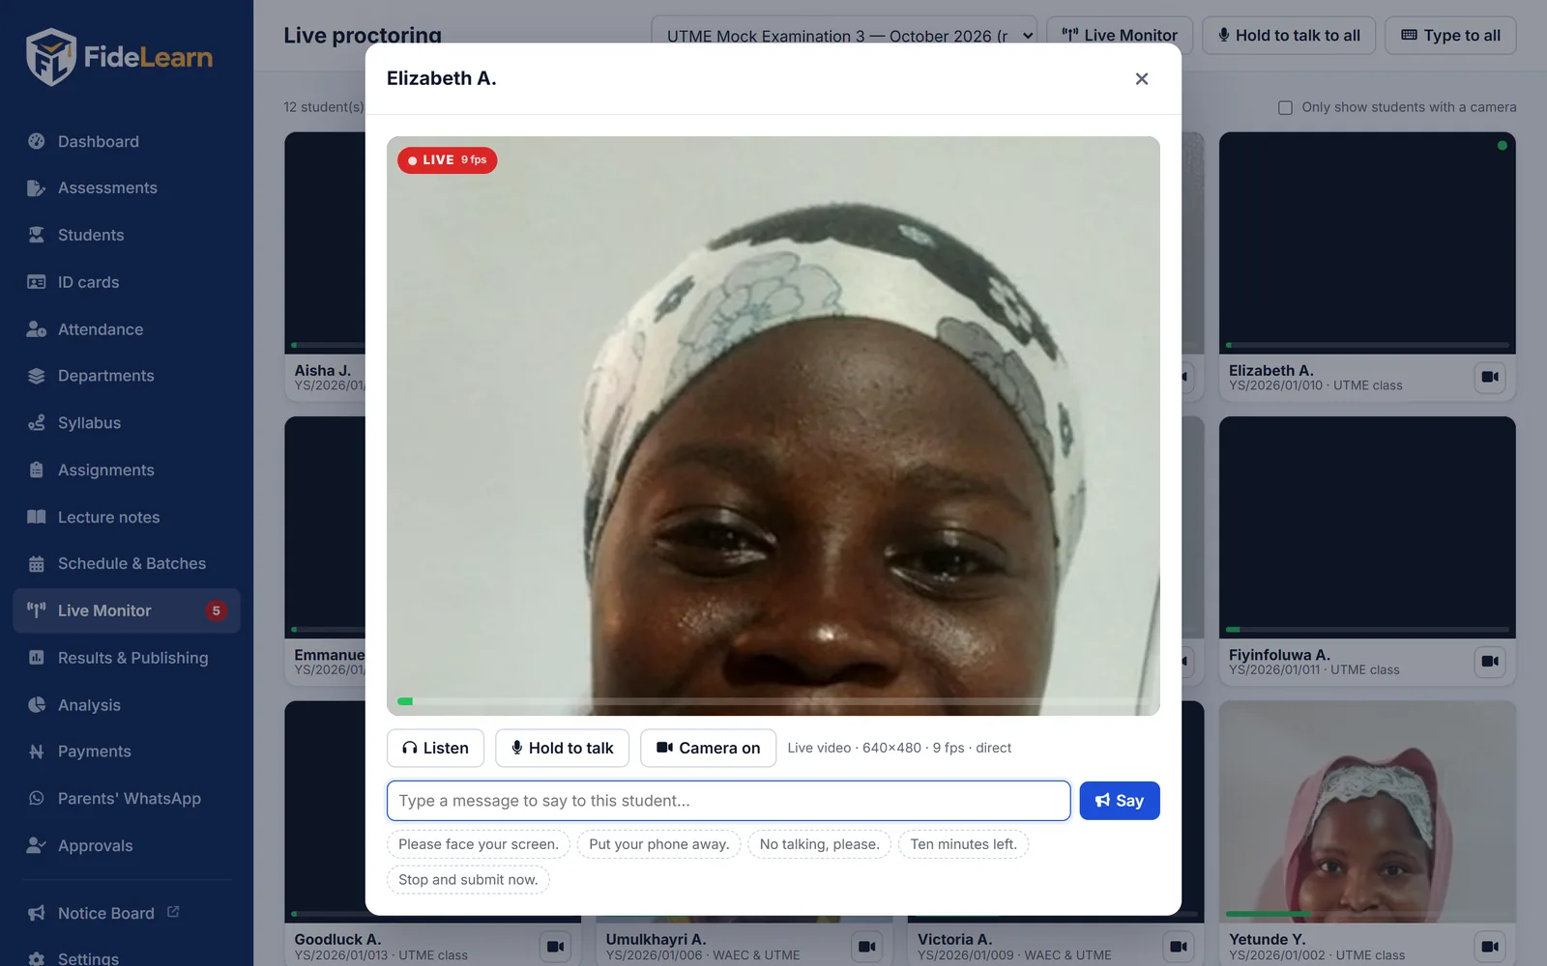Viewport: 1547px width, 966px height.
Task: Open Yetunde Y. video thumbnail
Action: [x=1367, y=811]
